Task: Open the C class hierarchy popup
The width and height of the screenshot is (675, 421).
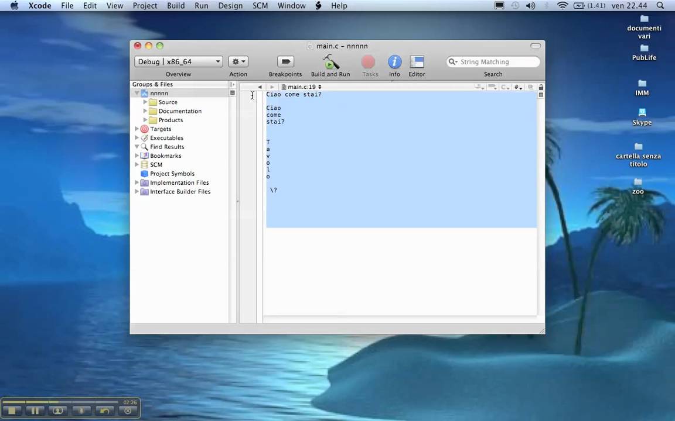Action: pos(506,87)
